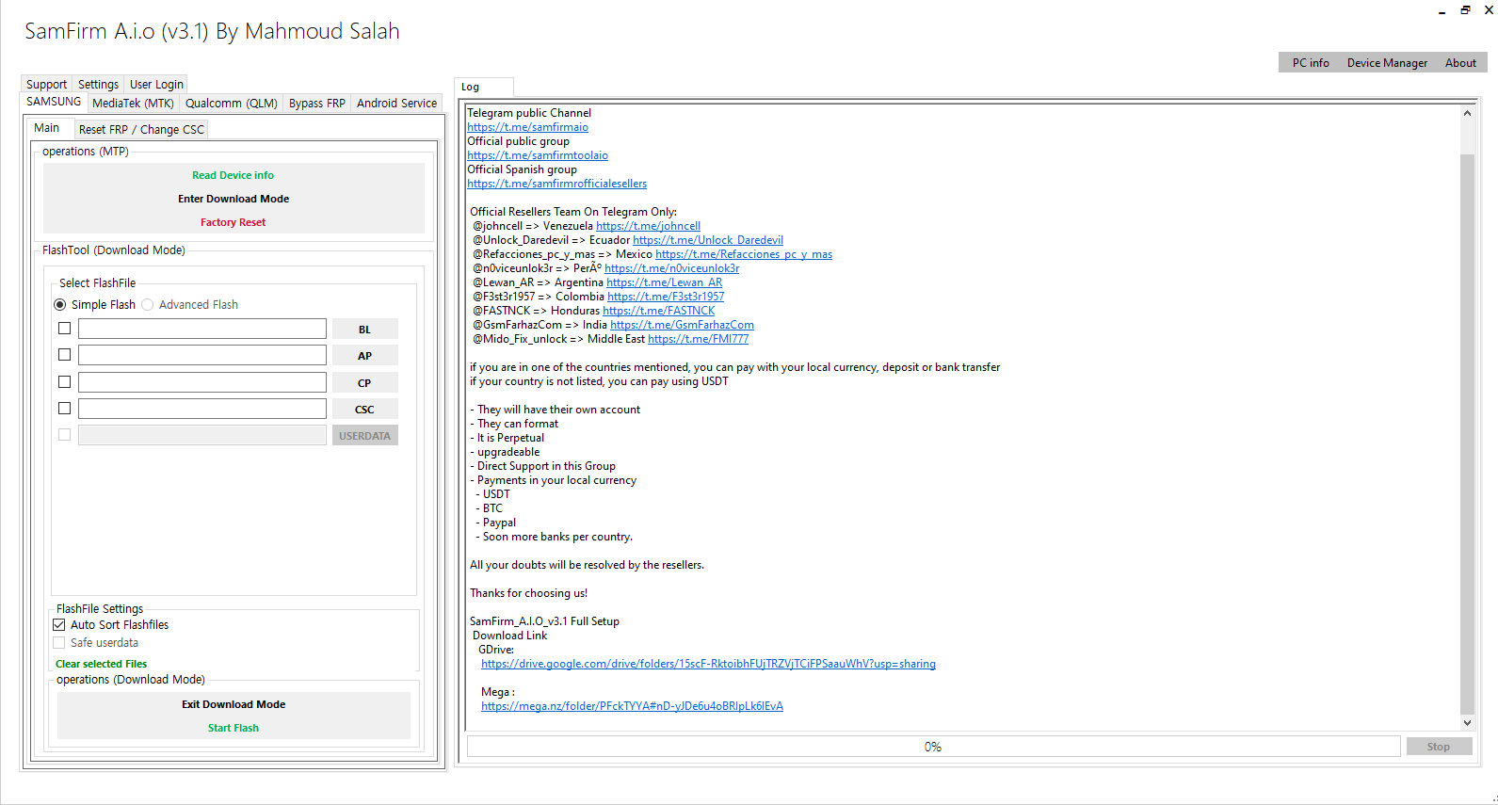Screen dimensions: 1498x805
Task: Click Clear selected Files
Action: (102, 664)
